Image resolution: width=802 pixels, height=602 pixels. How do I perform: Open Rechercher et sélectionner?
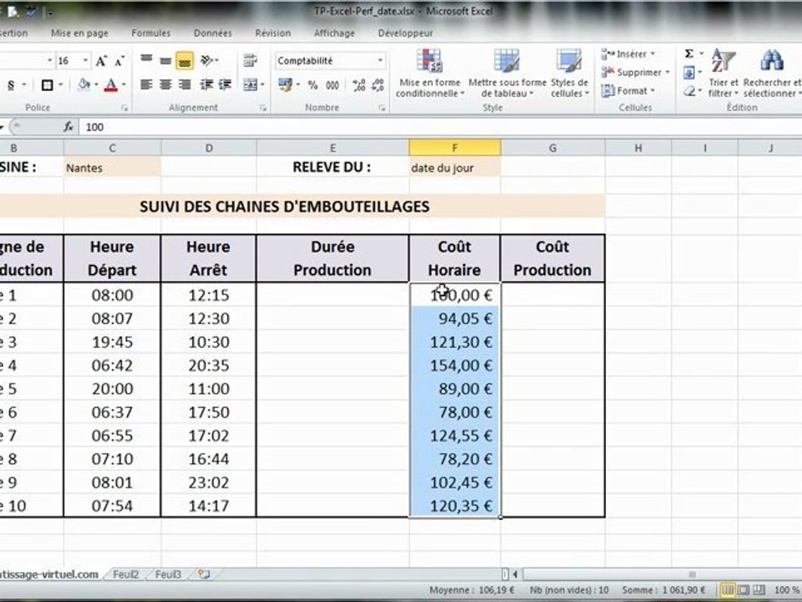pos(772,74)
